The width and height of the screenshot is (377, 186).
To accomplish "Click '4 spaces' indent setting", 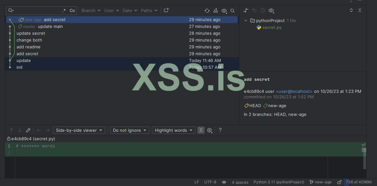I will click(x=240, y=182).
